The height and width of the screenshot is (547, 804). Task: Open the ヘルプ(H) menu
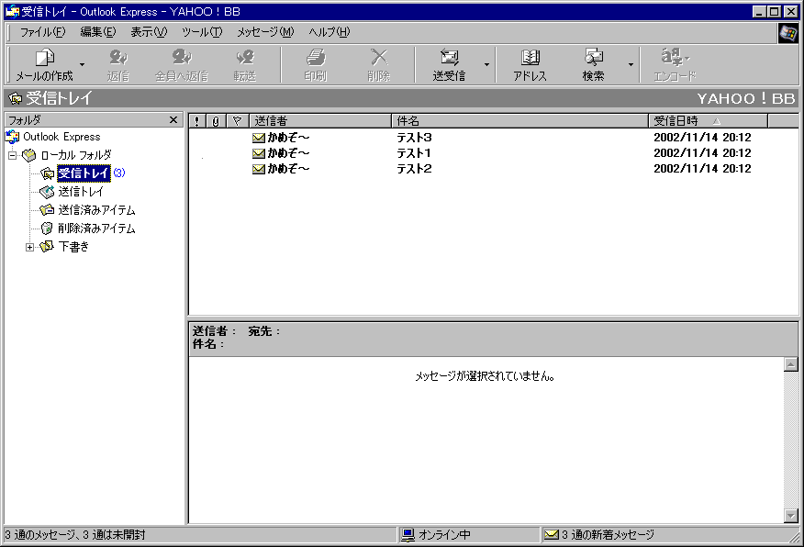(x=329, y=32)
